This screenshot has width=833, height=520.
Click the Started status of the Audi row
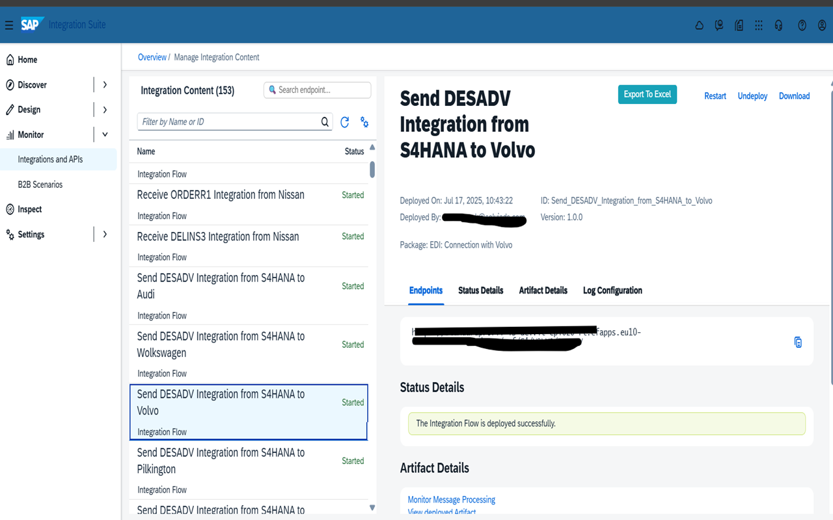click(353, 286)
